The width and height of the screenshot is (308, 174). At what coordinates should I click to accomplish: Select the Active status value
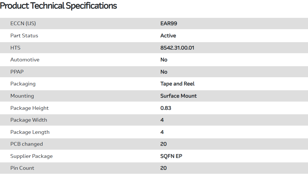pos(168,36)
